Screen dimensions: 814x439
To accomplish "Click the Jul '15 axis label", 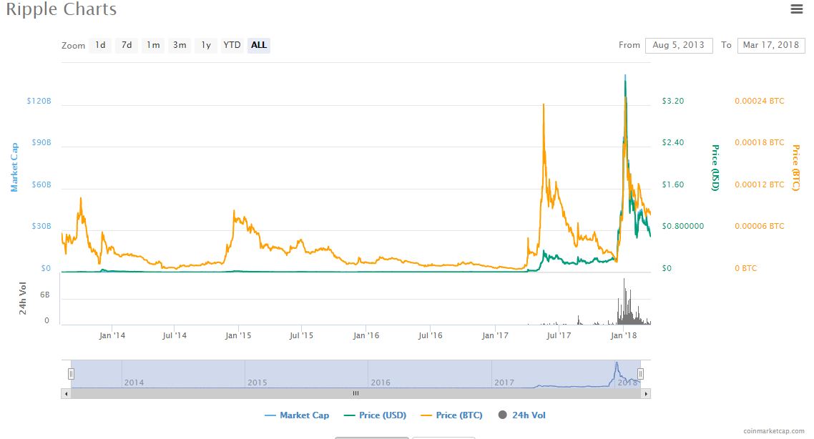I will click(x=301, y=336).
